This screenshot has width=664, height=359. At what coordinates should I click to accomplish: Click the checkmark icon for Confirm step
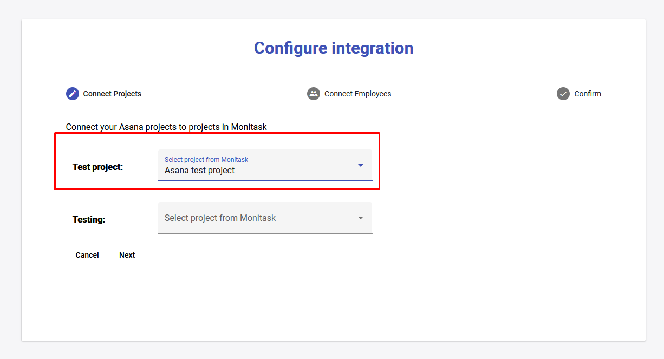click(x=563, y=94)
